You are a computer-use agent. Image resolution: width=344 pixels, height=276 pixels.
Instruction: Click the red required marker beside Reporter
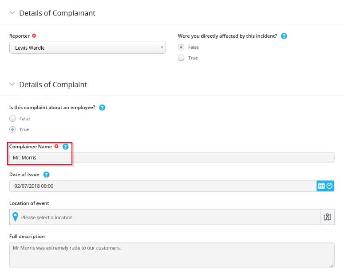pos(34,35)
